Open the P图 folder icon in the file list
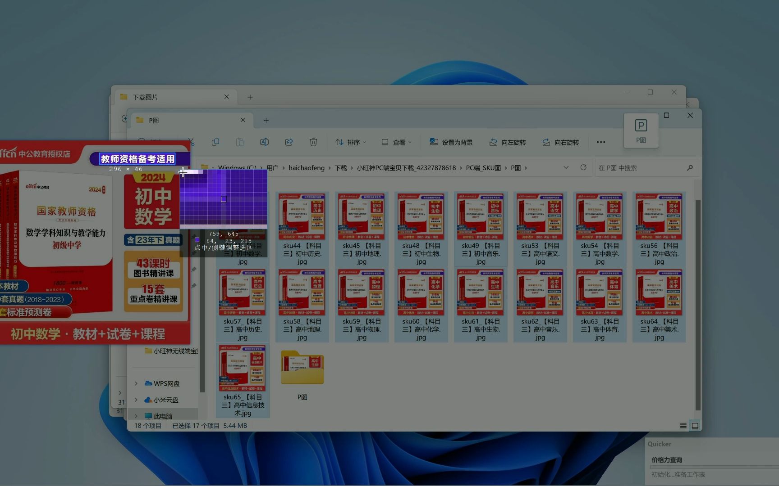779x486 pixels. 302,367
